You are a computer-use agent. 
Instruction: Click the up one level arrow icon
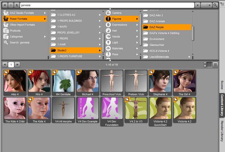pos(16,5)
